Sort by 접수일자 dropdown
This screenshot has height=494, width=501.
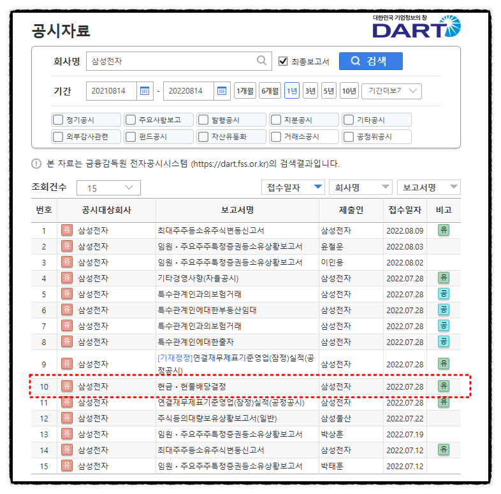point(293,187)
